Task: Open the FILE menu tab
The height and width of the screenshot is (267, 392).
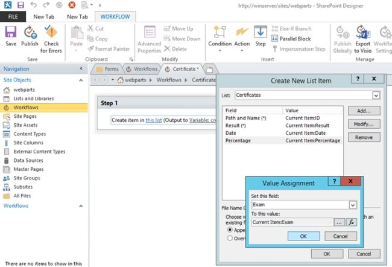Action: click(x=13, y=17)
